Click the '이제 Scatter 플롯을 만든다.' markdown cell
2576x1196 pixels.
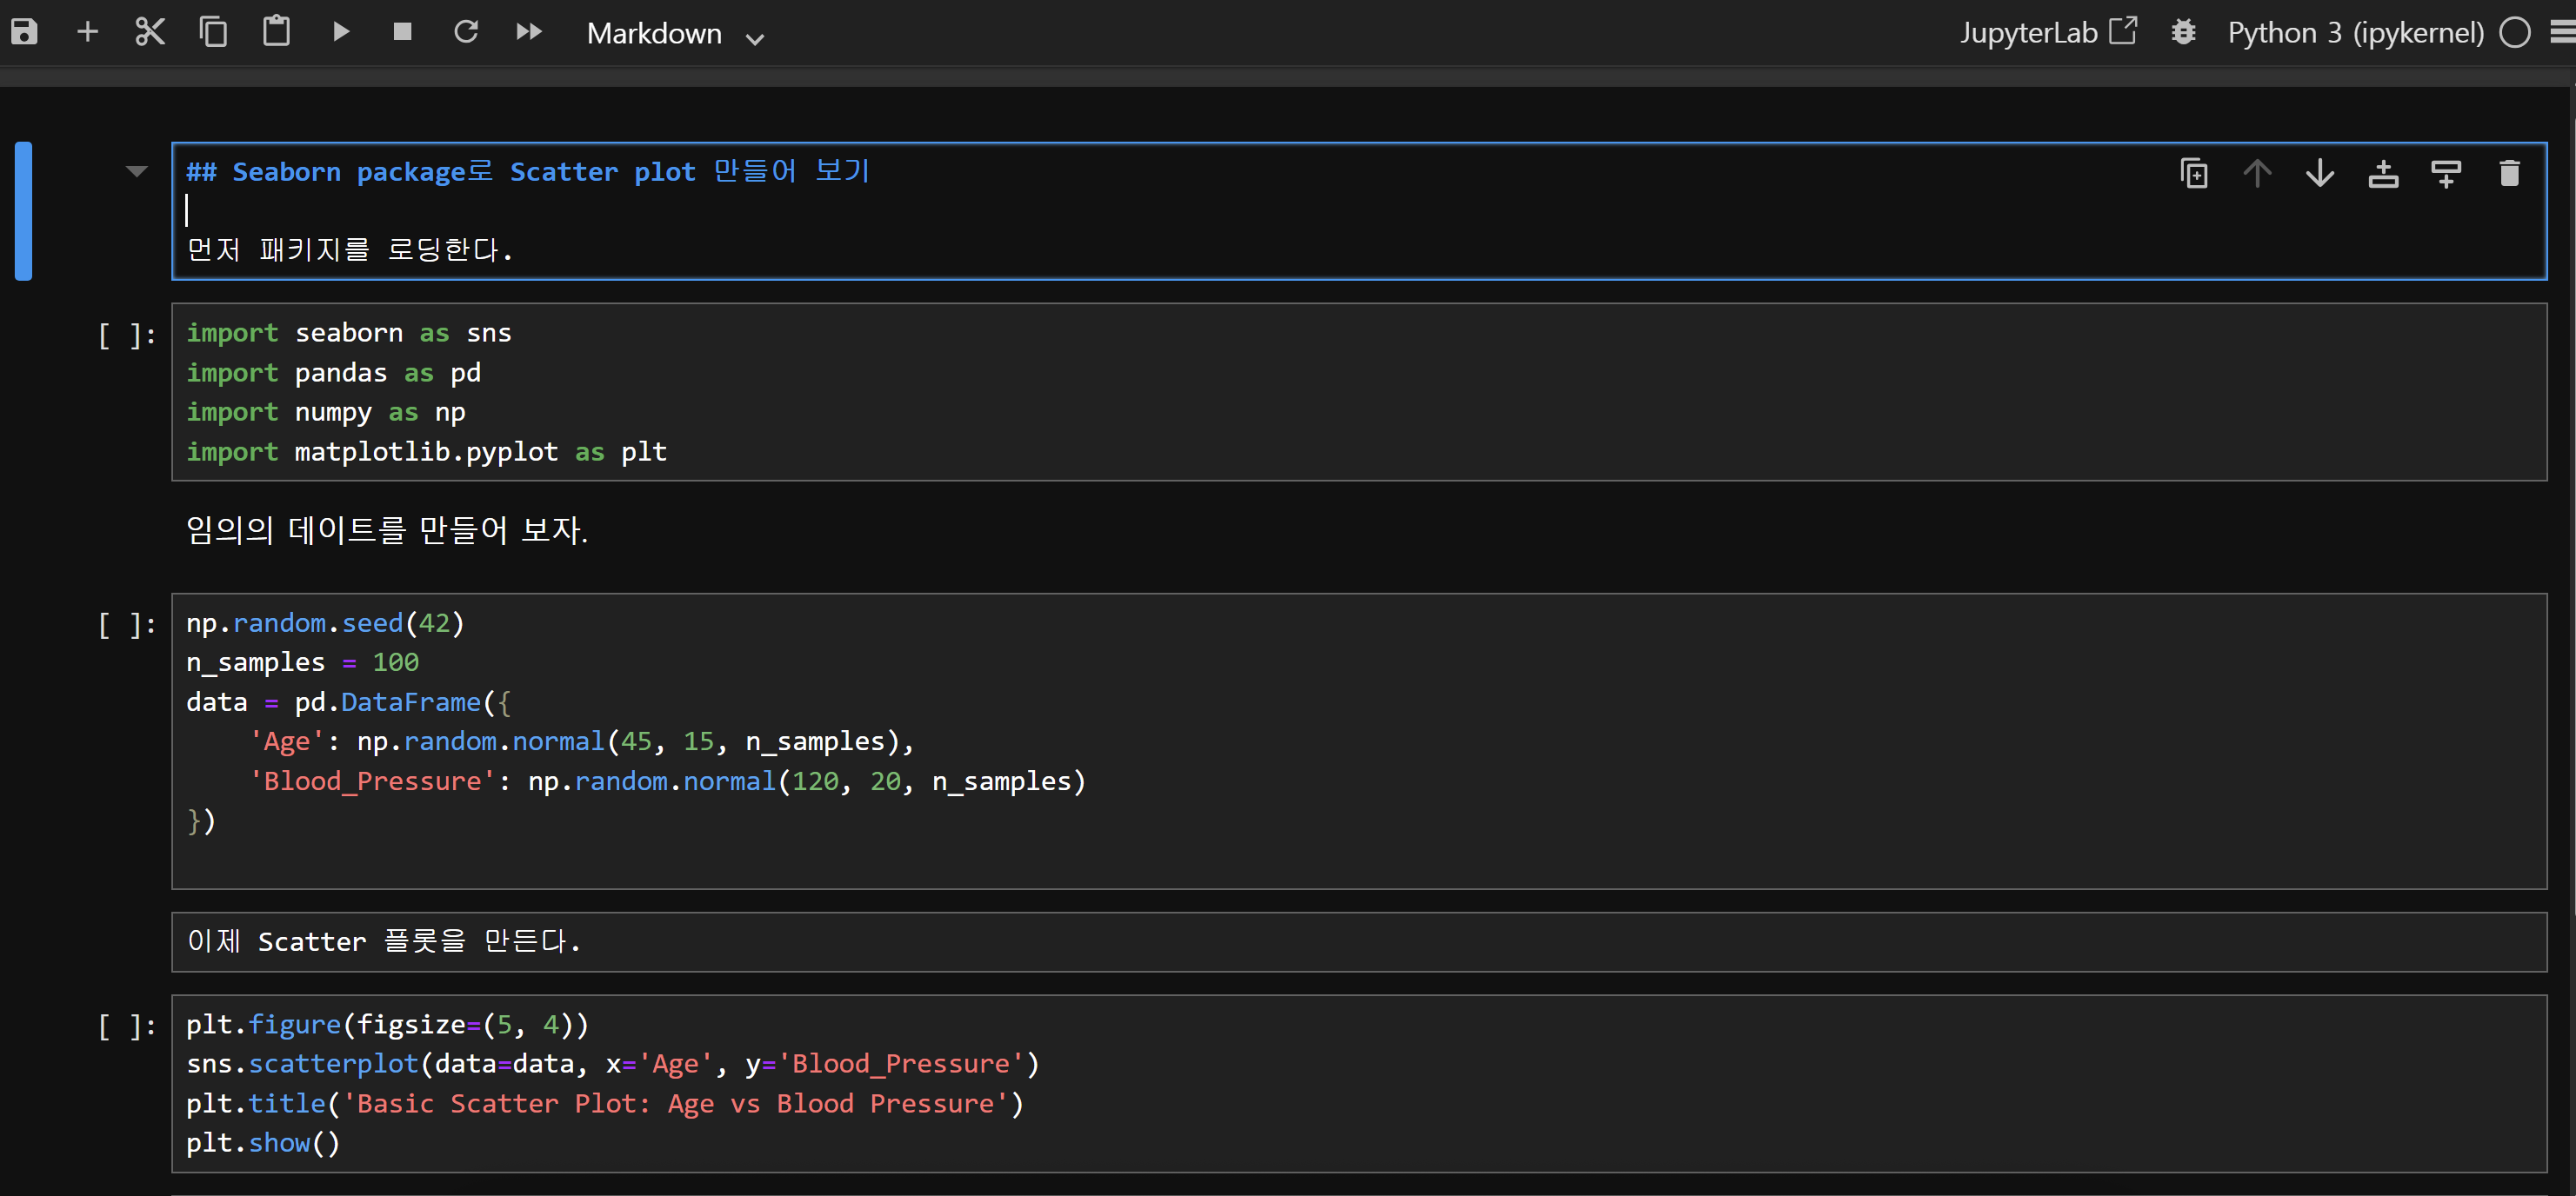pos(1359,941)
